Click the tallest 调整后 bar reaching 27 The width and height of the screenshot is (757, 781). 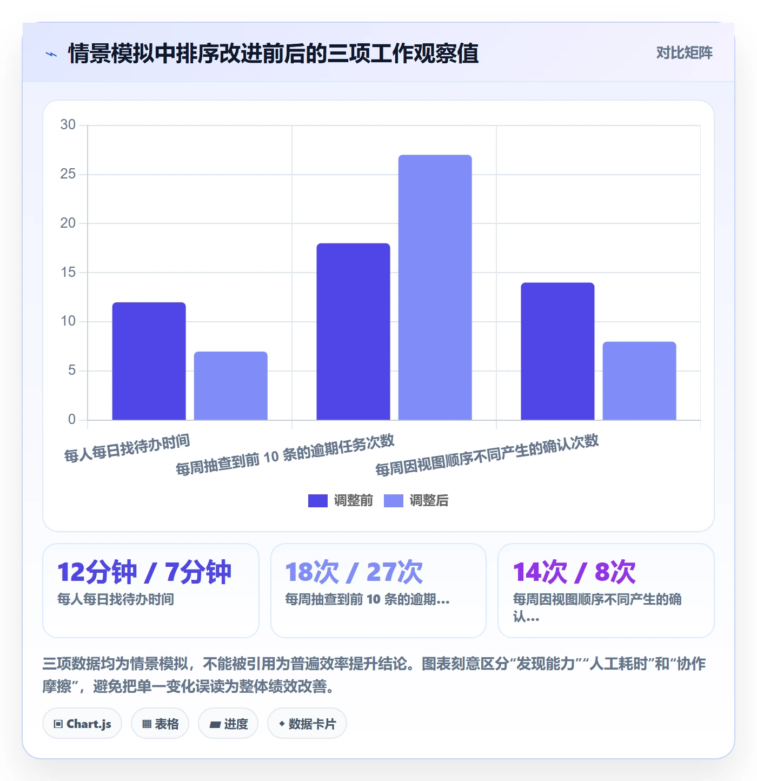coord(435,287)
